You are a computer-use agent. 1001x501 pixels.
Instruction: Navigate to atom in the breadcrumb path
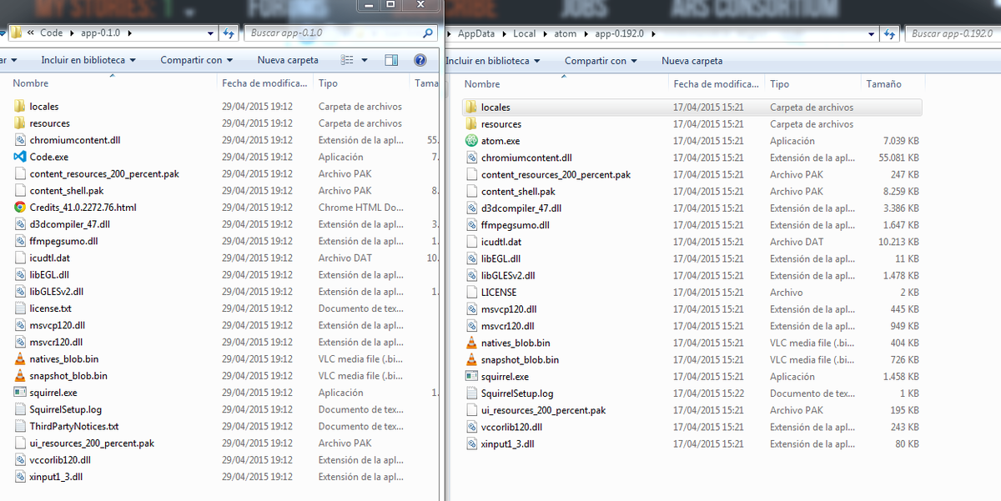[565, 34]
